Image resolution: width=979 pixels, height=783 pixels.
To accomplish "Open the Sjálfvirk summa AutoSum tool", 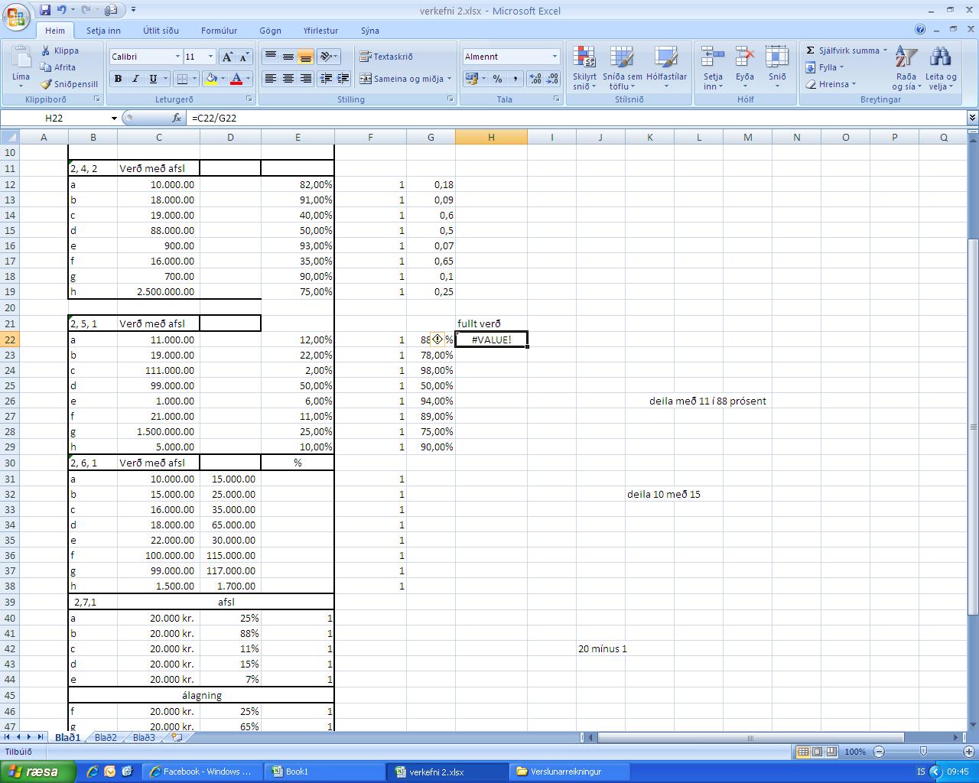I will pyautogui.click(x=842, y=50).
